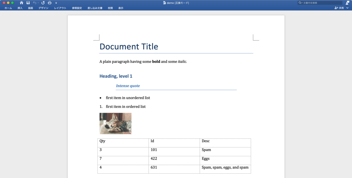
Task: Undo the last action
Action: [x=35, y=2]
